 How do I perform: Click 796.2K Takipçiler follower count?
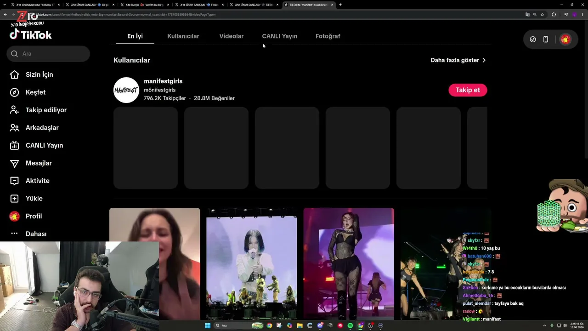coord(165,98)
